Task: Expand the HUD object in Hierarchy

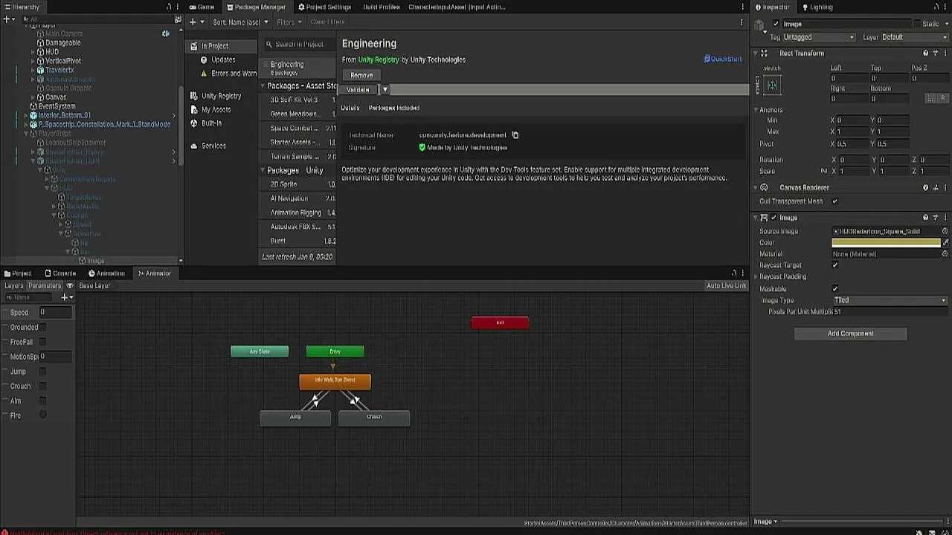Action: coord(33,52)
